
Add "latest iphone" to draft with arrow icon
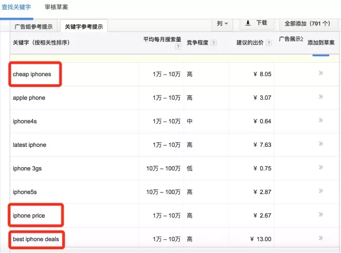pyautogui.click(x=321, y=144)
